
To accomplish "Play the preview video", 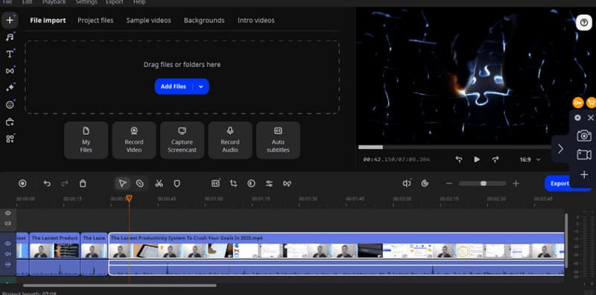I will tap(477, 159).
